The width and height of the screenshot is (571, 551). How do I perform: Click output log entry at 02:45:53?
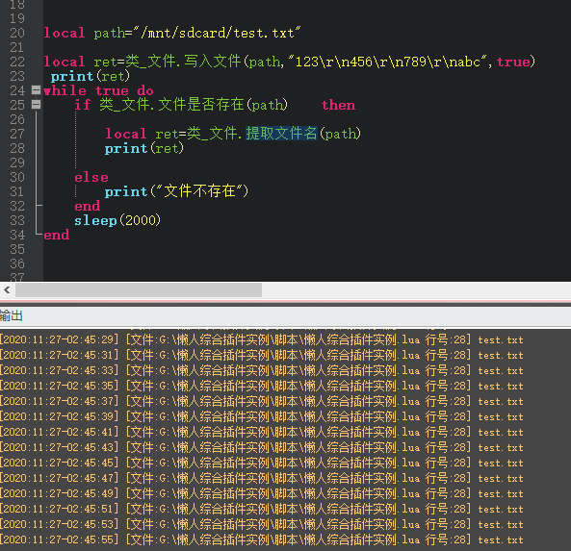tap(262, 524)
